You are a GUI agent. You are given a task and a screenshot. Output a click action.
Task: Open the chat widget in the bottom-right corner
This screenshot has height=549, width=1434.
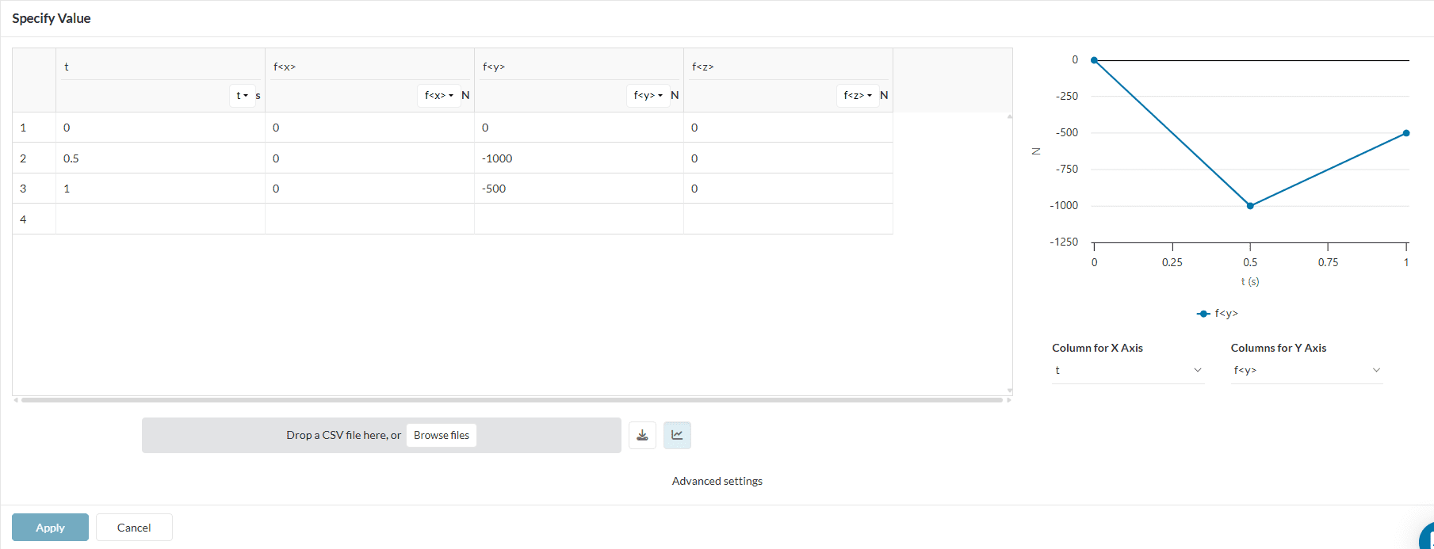[1427, 539]
